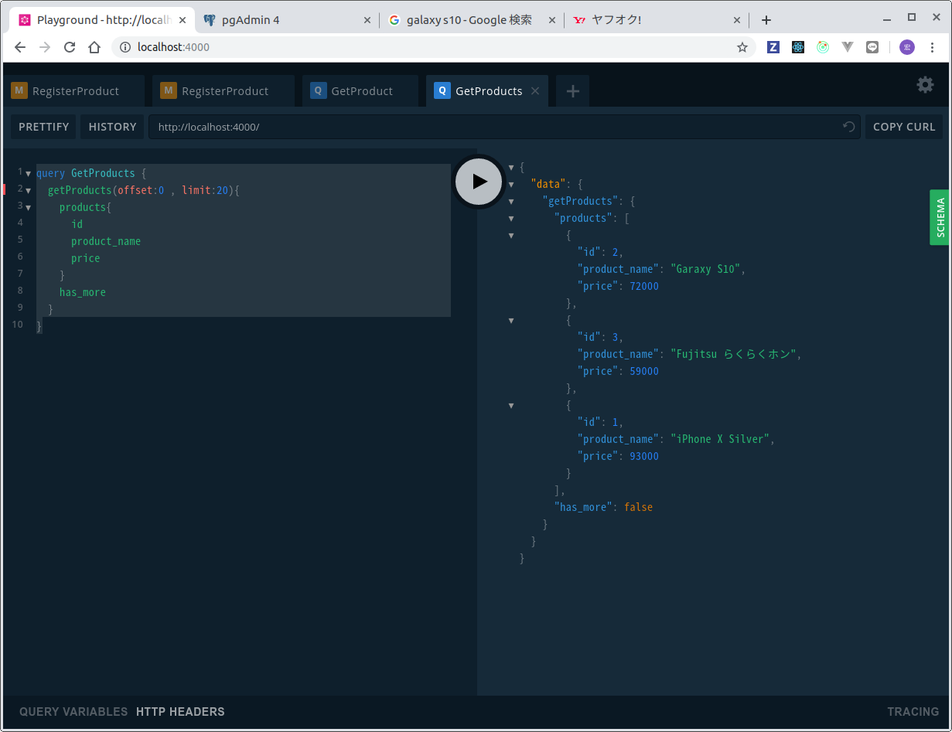Fold the products selection block in editor
952x732 pixels.
tap(29, 208)
